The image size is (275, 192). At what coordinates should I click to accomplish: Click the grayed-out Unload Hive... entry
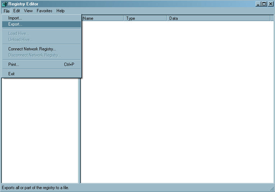click(41, 40)
